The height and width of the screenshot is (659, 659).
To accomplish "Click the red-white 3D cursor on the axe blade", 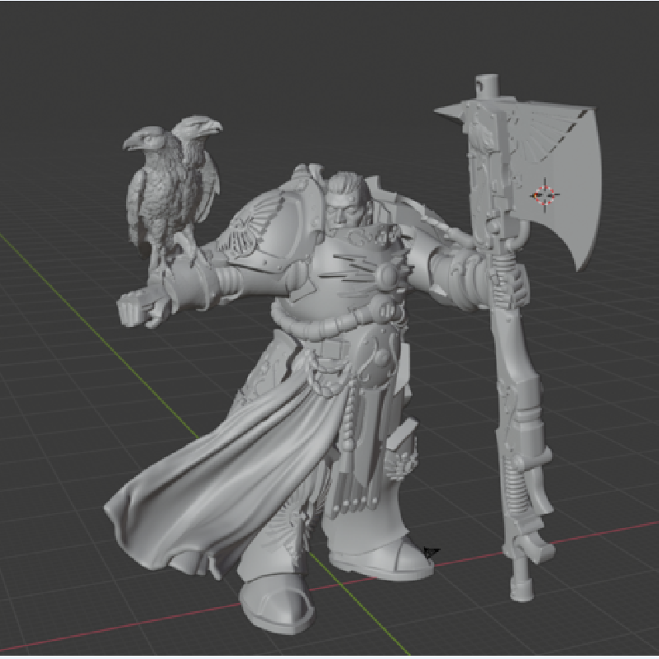I will [544, 195].
